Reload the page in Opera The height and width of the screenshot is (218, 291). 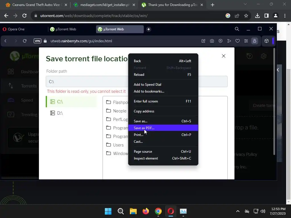point(25,41)
